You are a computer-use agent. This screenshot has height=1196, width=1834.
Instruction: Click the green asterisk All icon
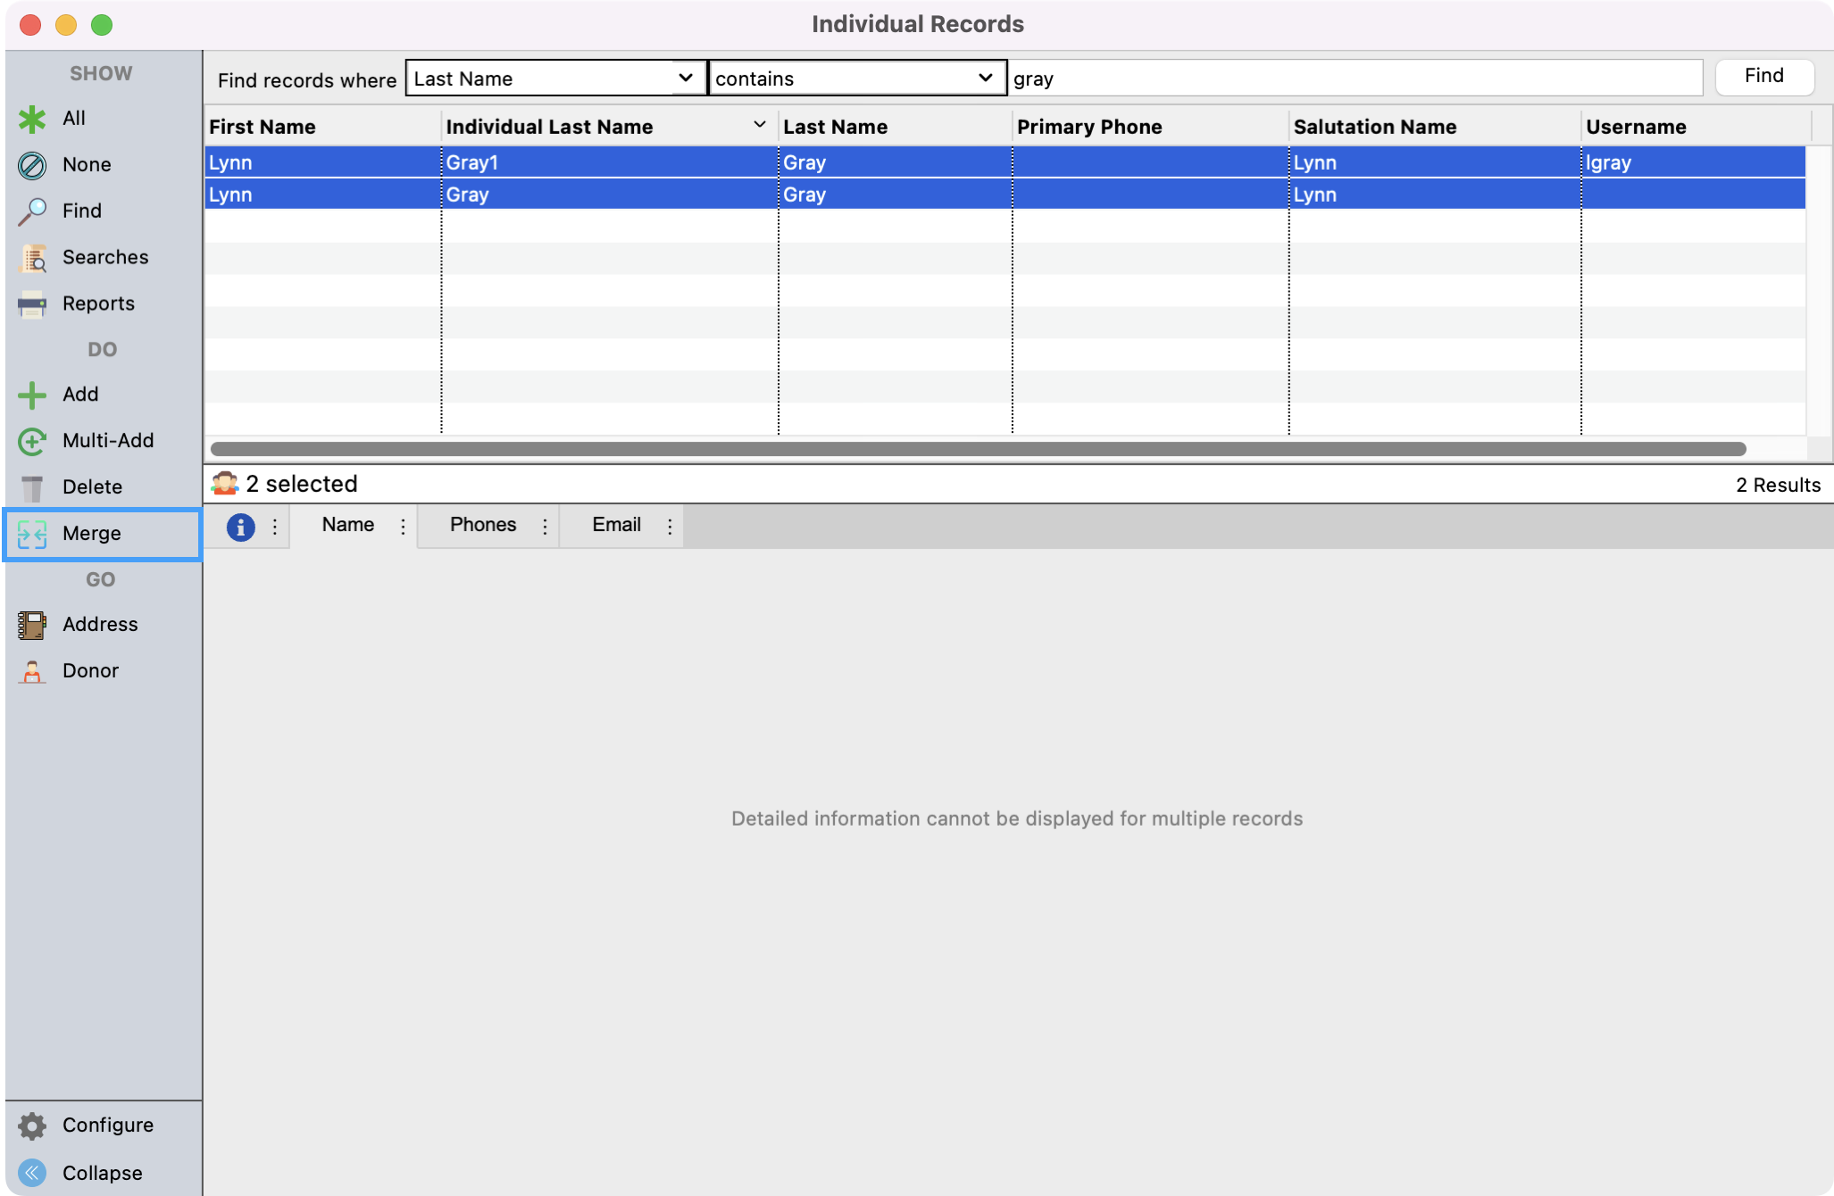[x=32, y=119]
